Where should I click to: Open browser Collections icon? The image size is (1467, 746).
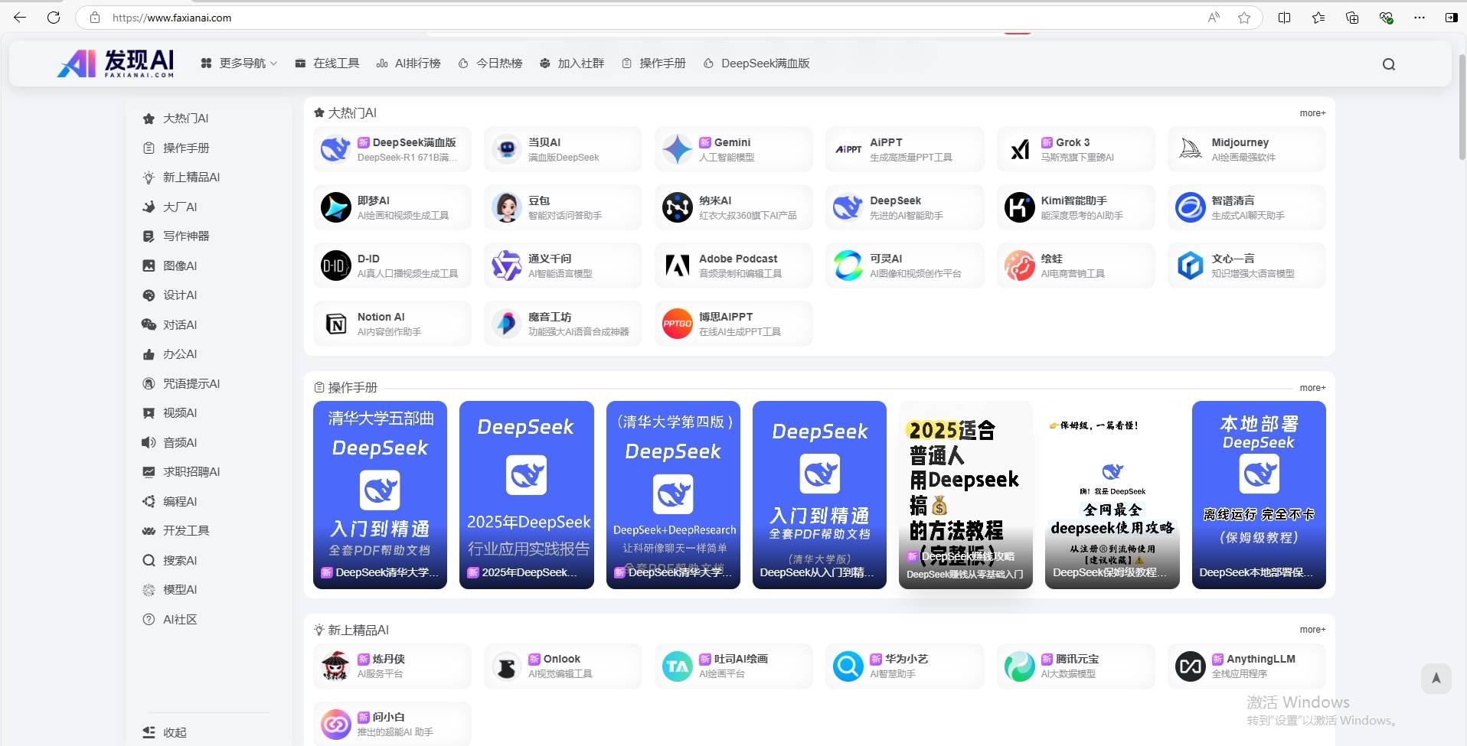(x=1352, y=18)
